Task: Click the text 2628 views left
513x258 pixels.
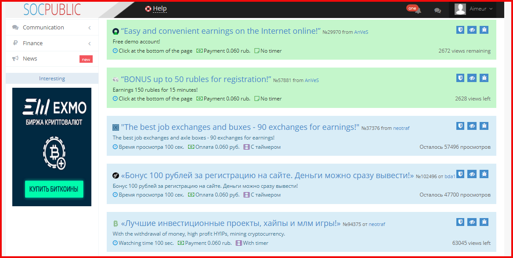Action: (x=473, y=99)
